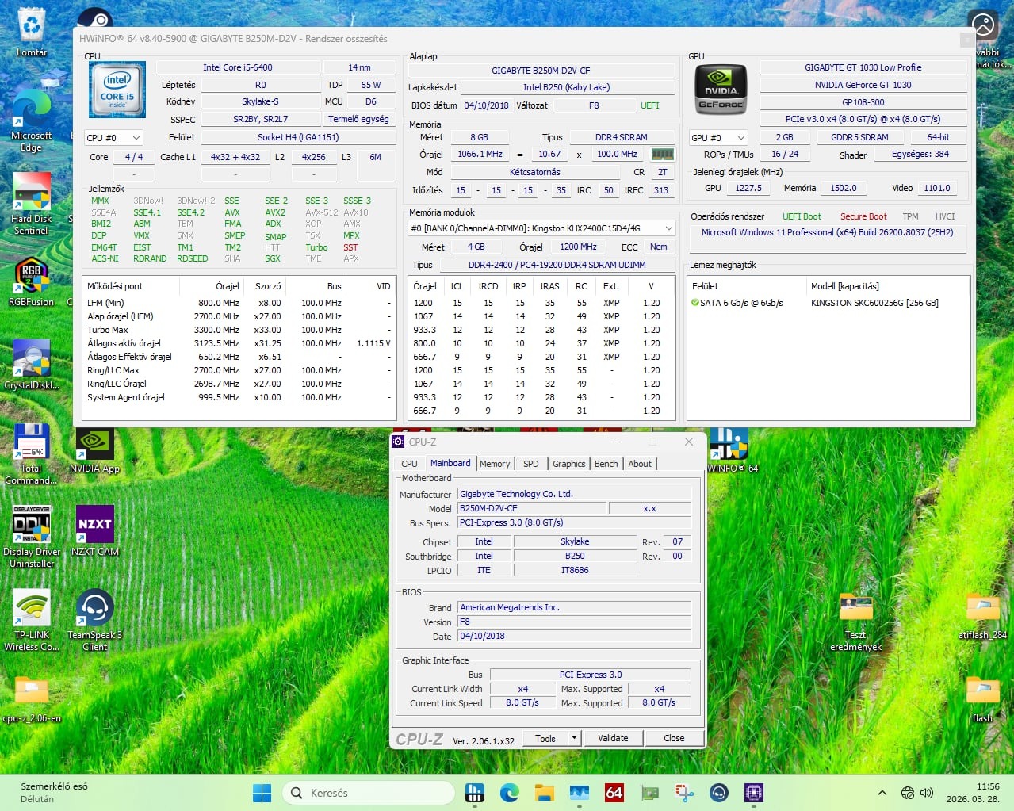Switch to HWiNFO from the taskbar icon

coord(475,792)
